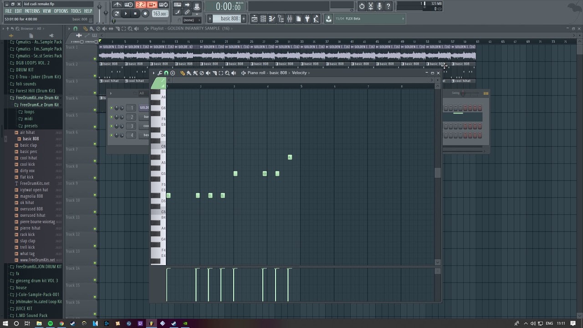Click channel 1 GOLDE button in channel rack

pyautogui.click(x=144, y=108)
